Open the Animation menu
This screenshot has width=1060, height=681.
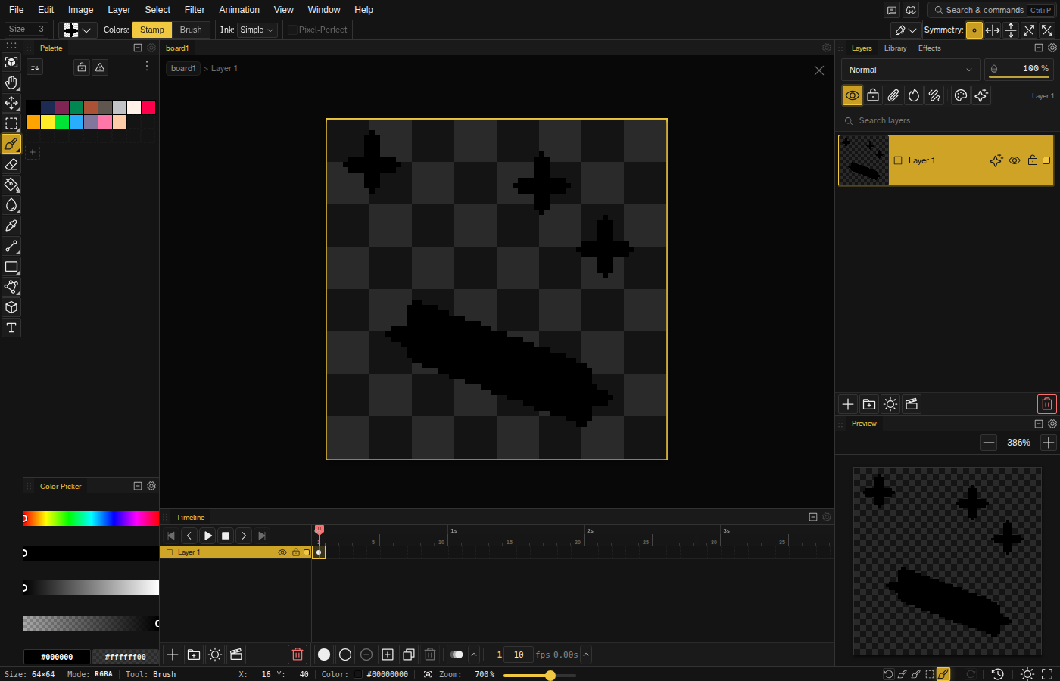click(239, 10)
